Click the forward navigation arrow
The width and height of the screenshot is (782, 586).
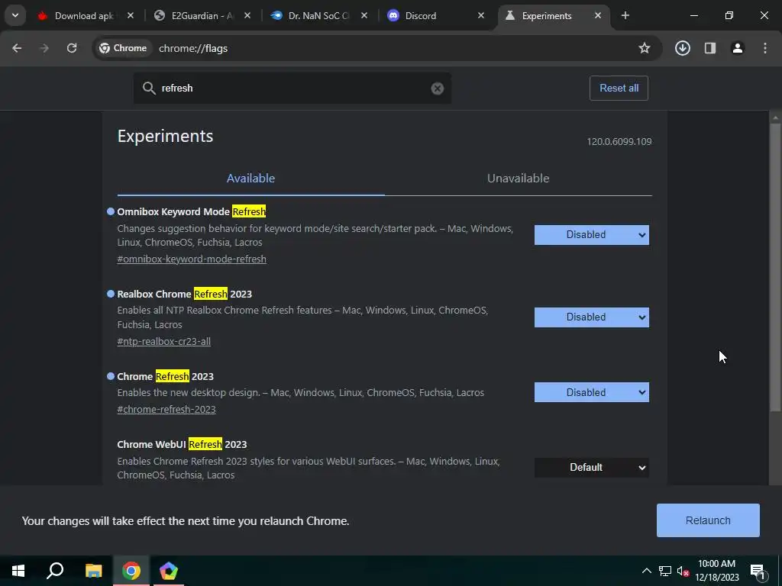pos(44,48)
